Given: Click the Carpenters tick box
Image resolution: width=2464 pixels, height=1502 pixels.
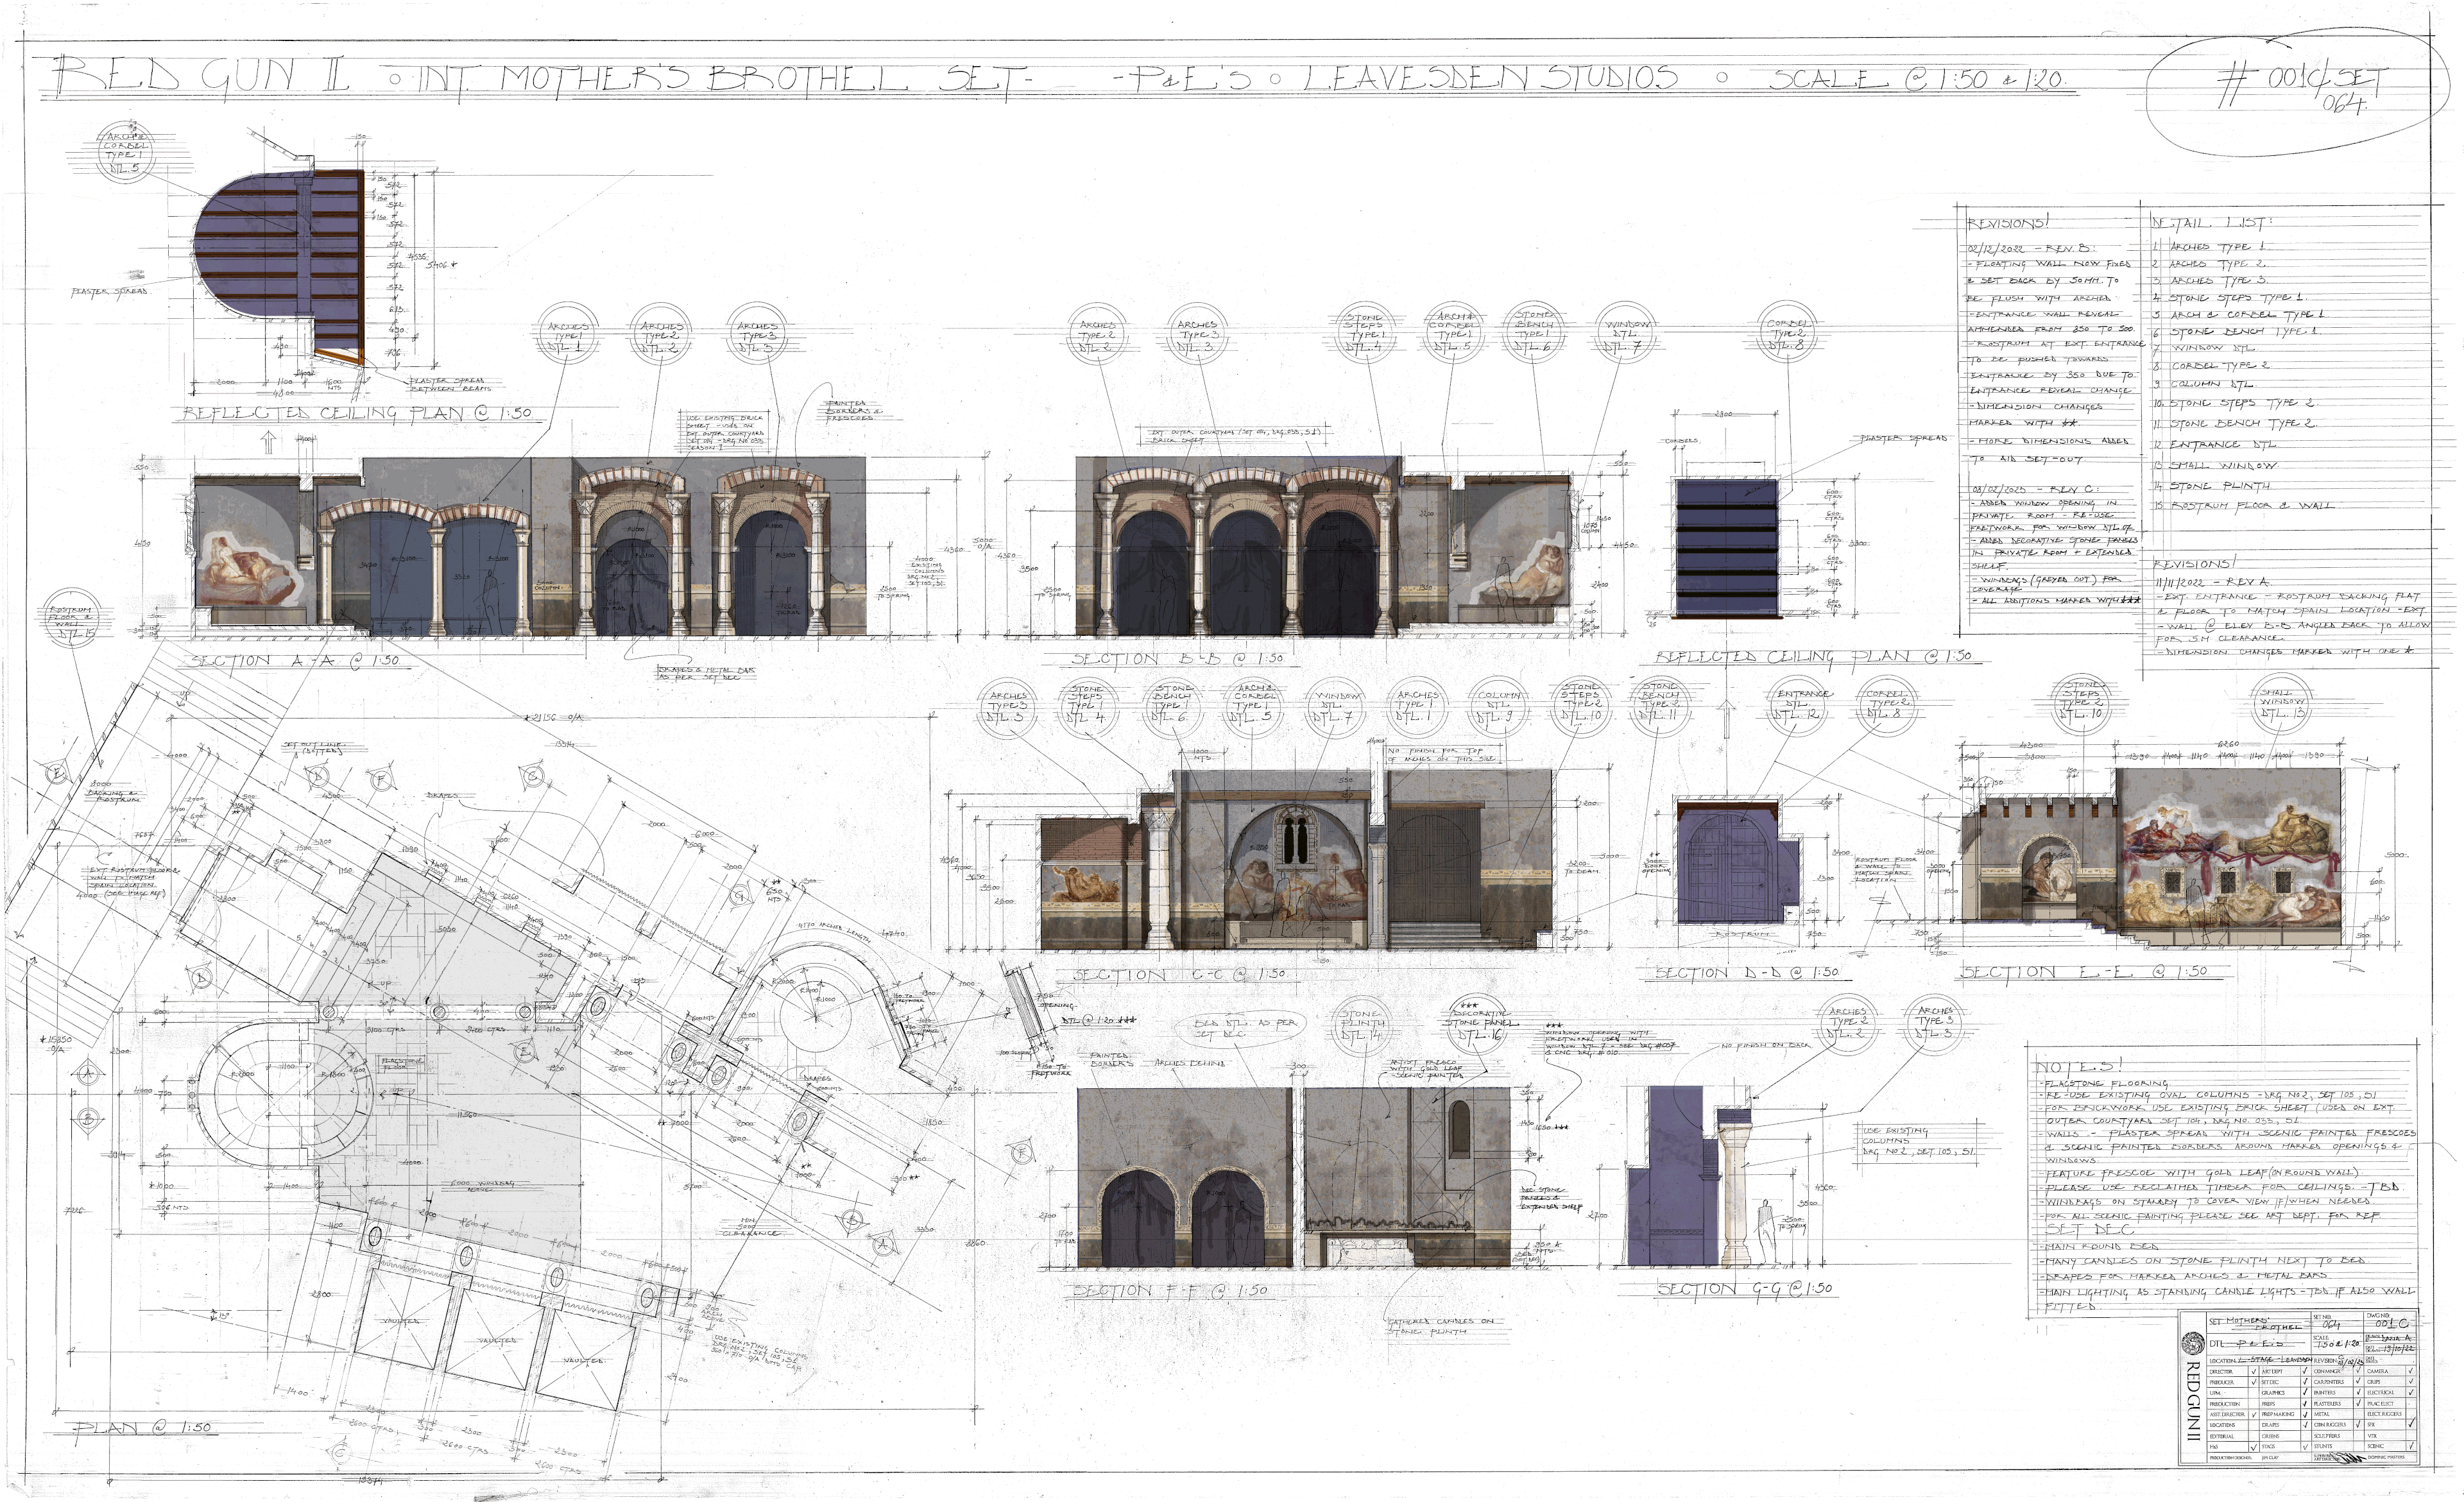Looking at the screenshot, I should 2358,1382.
